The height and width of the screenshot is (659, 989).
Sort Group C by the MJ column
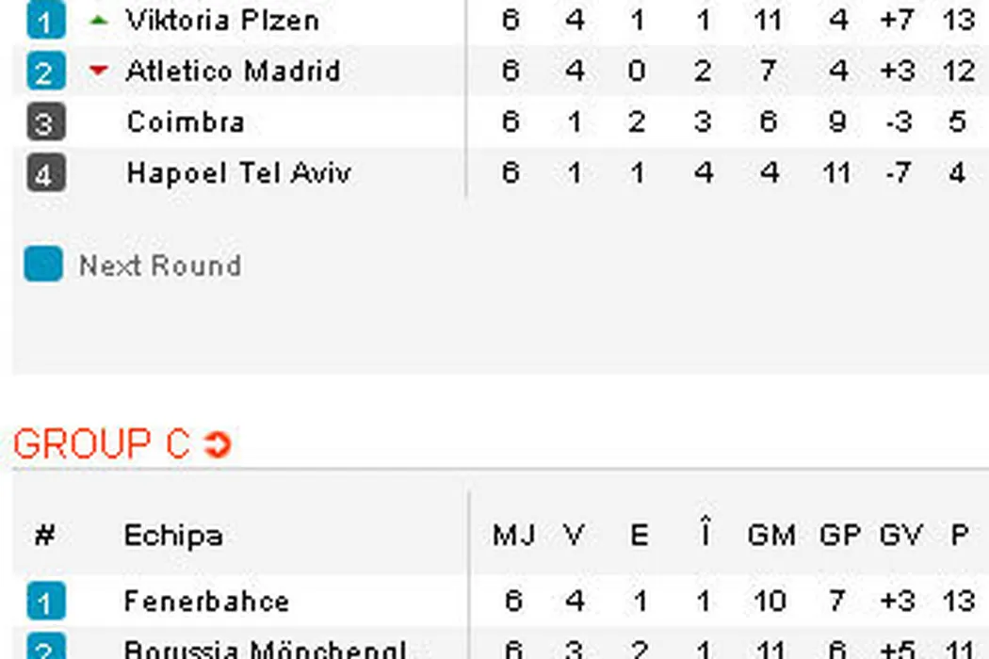513,536
